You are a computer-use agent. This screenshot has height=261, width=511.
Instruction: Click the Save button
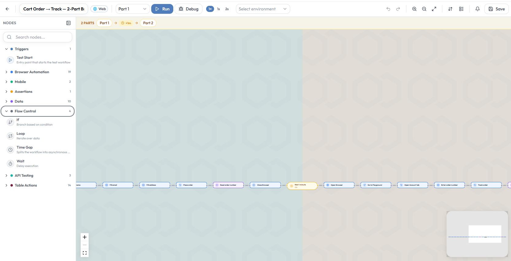497,9
